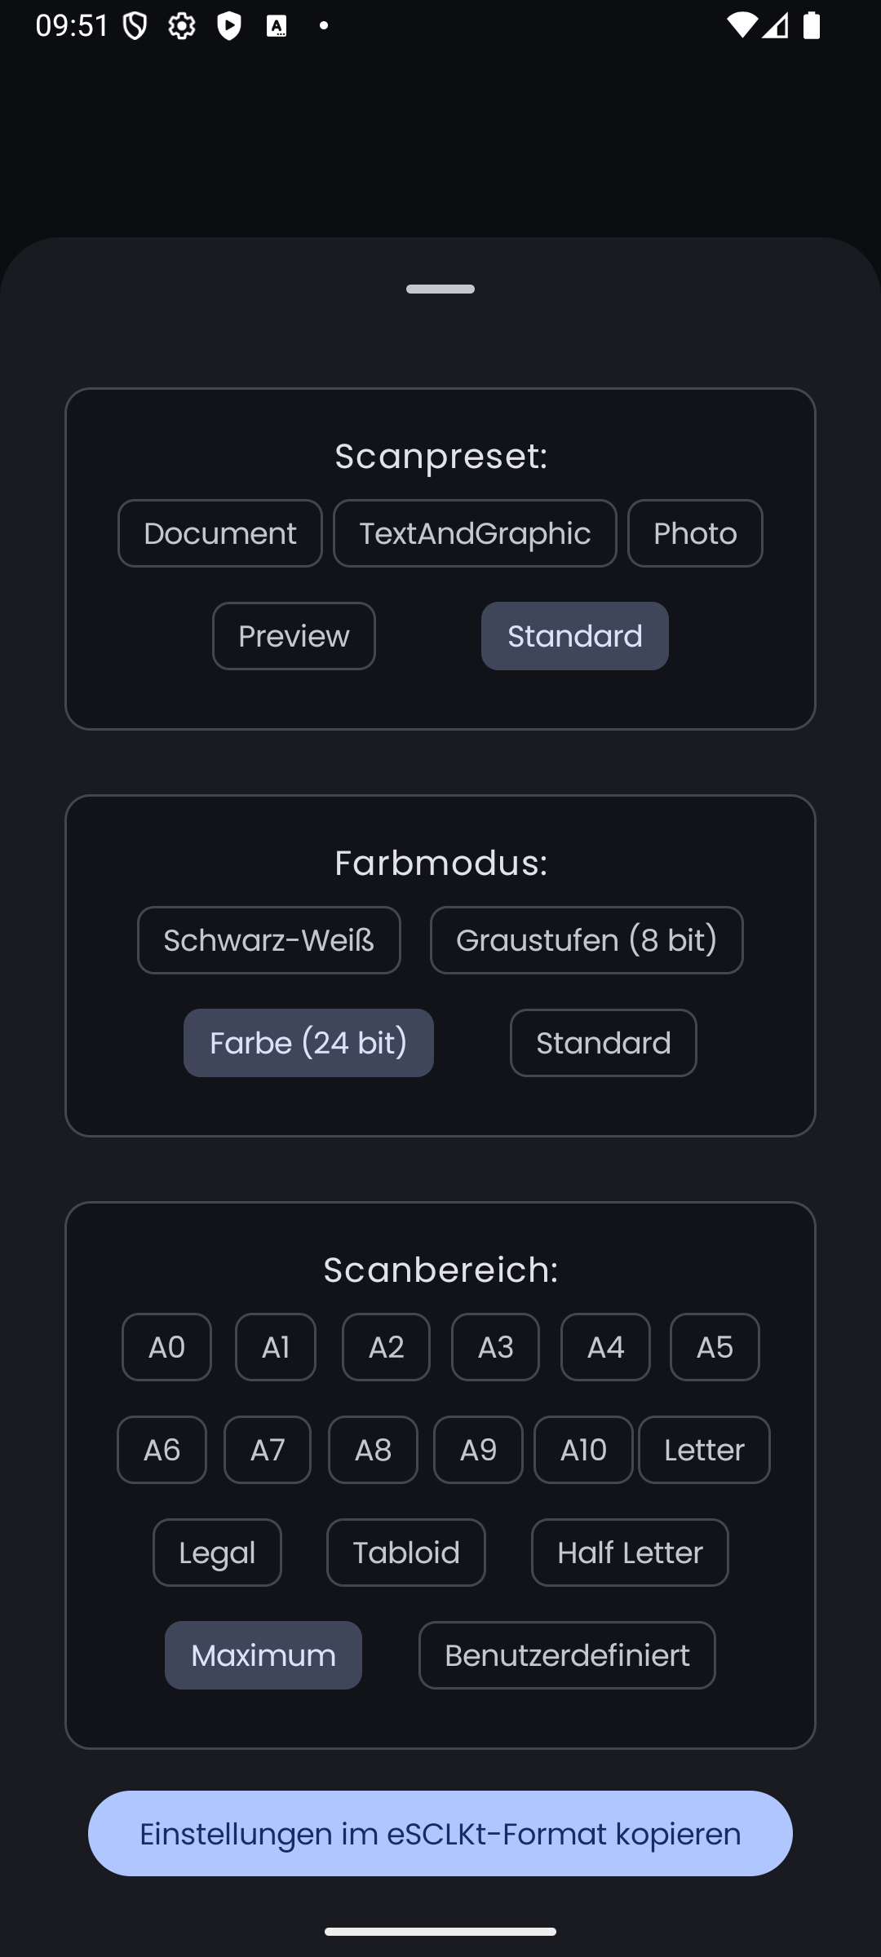
Task: Select A10 scan area
Action: click(583, 1450)
